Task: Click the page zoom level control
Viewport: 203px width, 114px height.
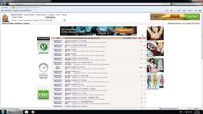Action: [197, 109]
